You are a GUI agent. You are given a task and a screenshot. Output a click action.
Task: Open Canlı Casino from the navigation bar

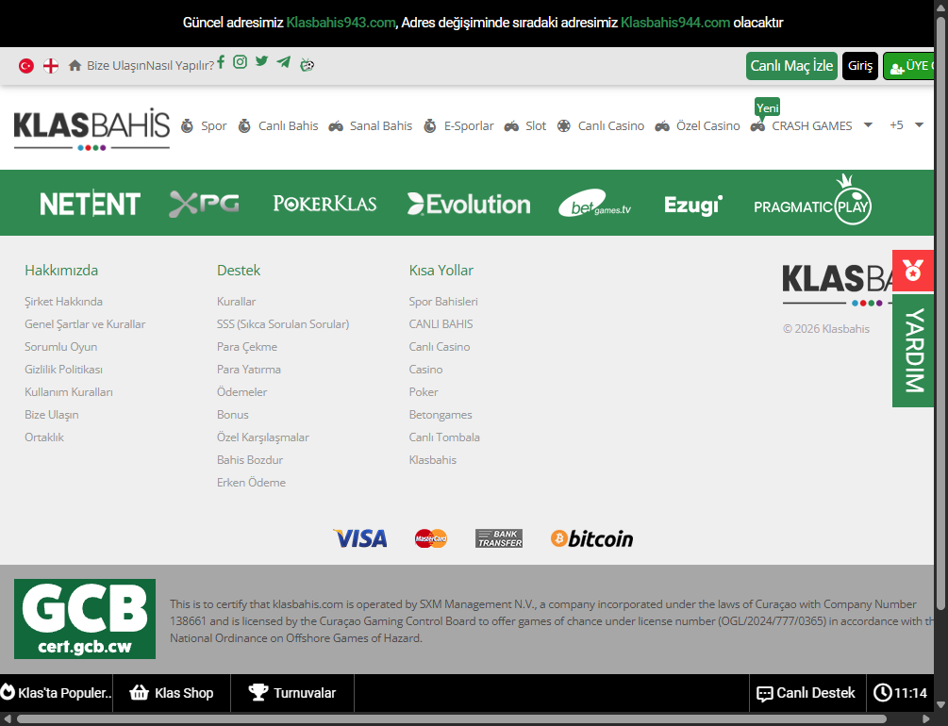pyautogui.click(x=600, y=125)
